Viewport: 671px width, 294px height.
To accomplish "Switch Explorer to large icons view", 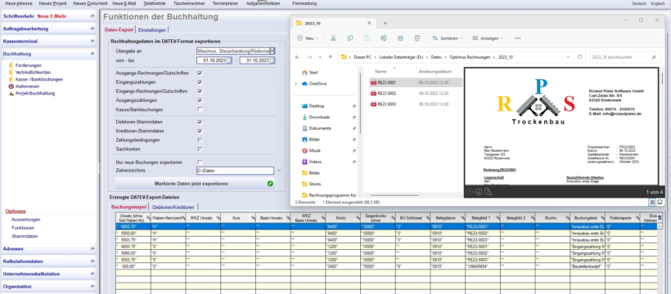I will coord(660,202).
